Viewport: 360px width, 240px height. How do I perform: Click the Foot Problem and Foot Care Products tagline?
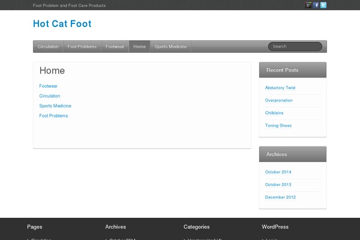pyautogui.click(x=69, y=5)
